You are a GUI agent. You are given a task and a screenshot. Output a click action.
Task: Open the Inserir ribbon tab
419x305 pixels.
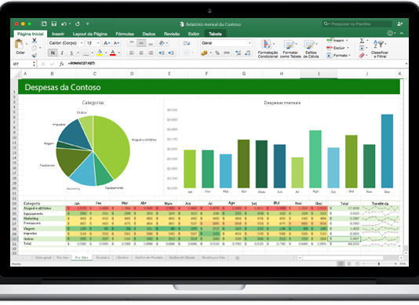(58, 34)
